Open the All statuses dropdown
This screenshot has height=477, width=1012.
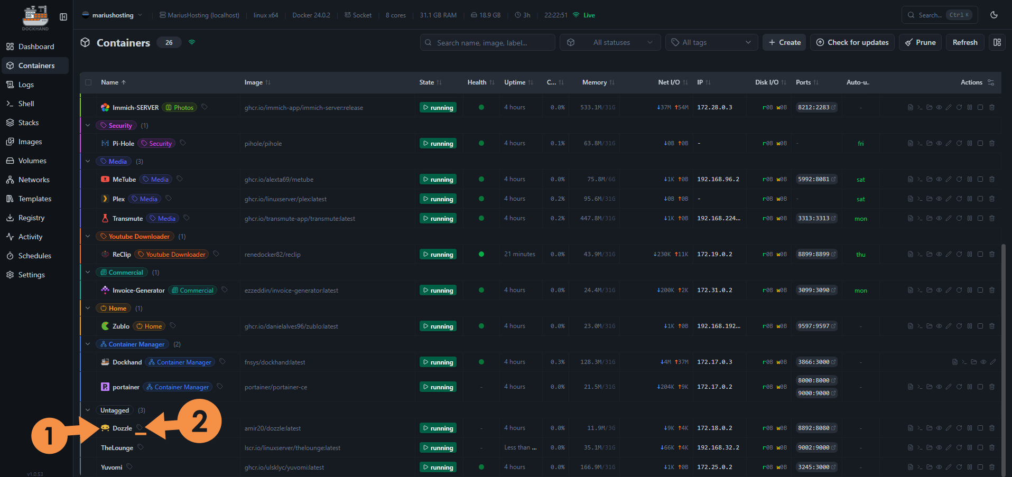tap(610, 42)
